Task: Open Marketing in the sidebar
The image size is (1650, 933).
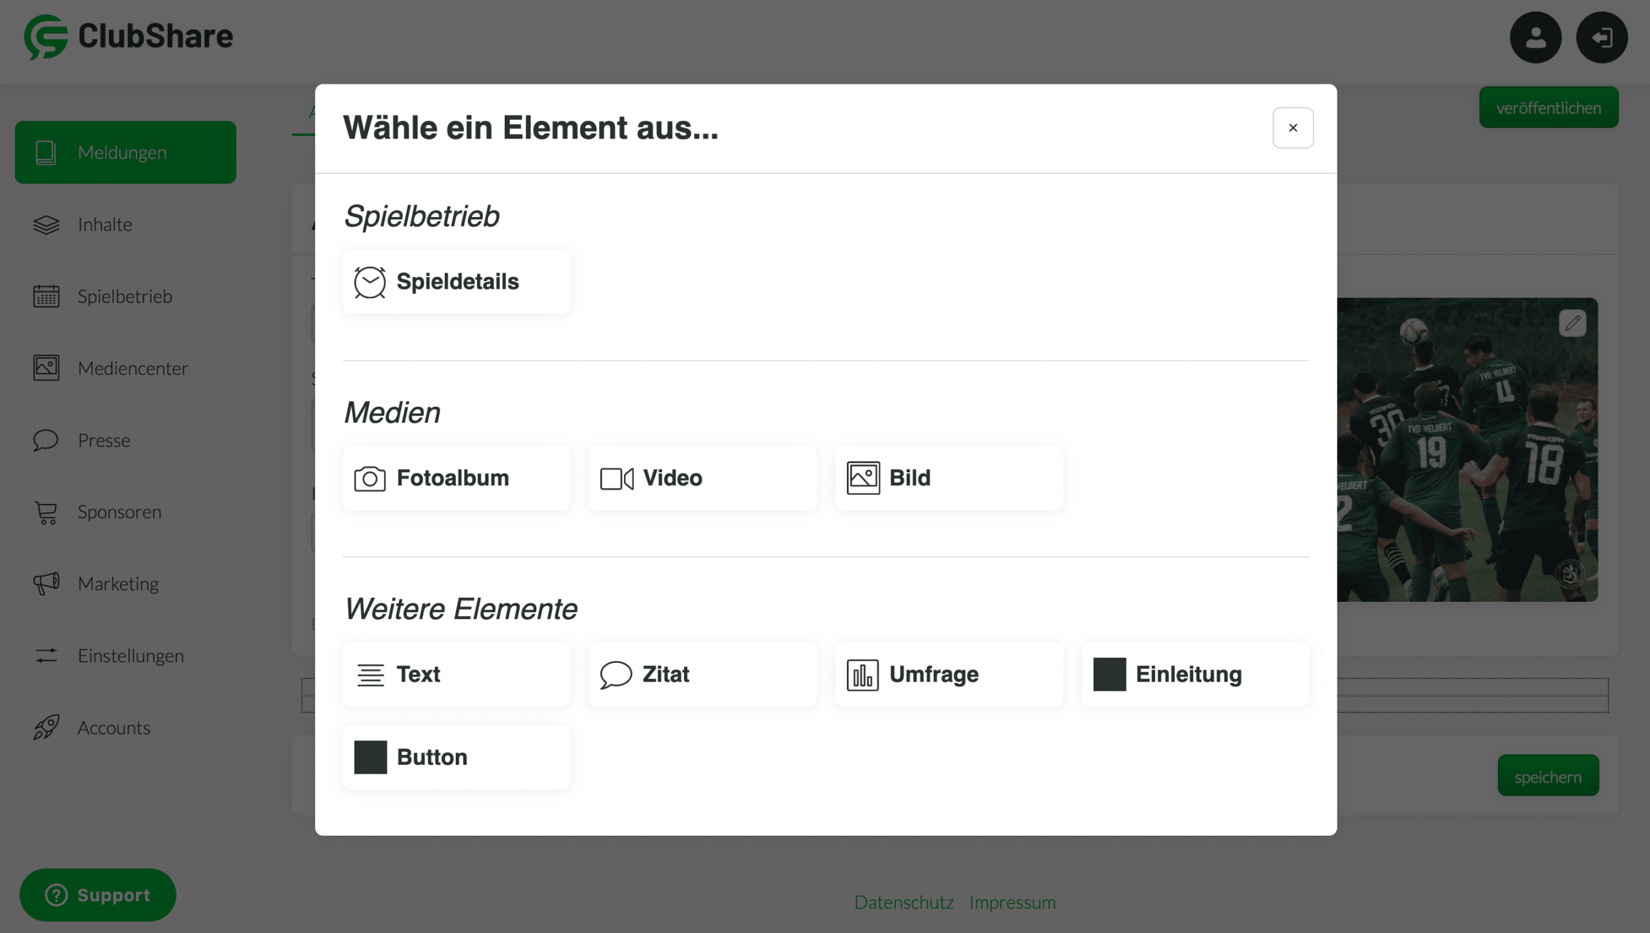Action: click(126, 584)
